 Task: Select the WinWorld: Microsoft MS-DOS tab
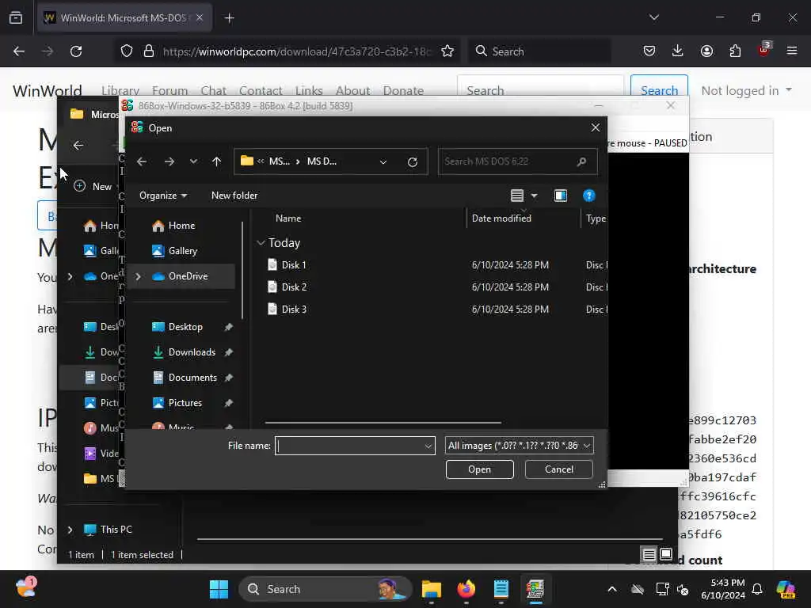124,18
